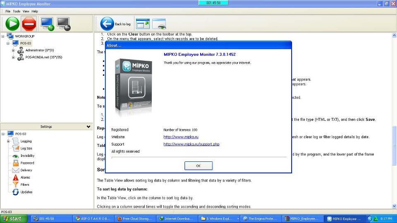Viewport: 397px width, 223px height.
Task: Click the window export icon in the toolbar
Action: point(143,24)
